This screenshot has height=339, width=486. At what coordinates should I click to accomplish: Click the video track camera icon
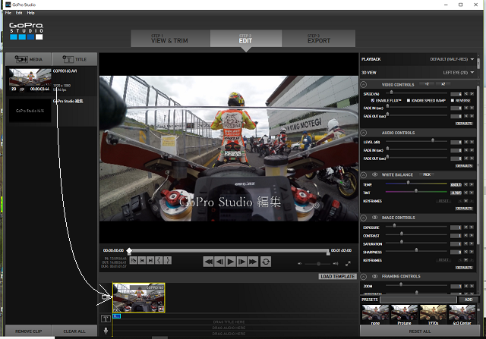click(106, 297)
